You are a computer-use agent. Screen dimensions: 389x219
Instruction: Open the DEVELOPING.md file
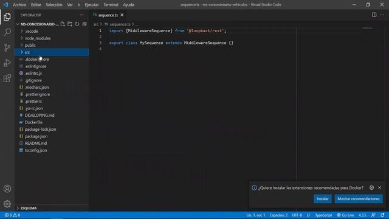[x=52, y=115]
